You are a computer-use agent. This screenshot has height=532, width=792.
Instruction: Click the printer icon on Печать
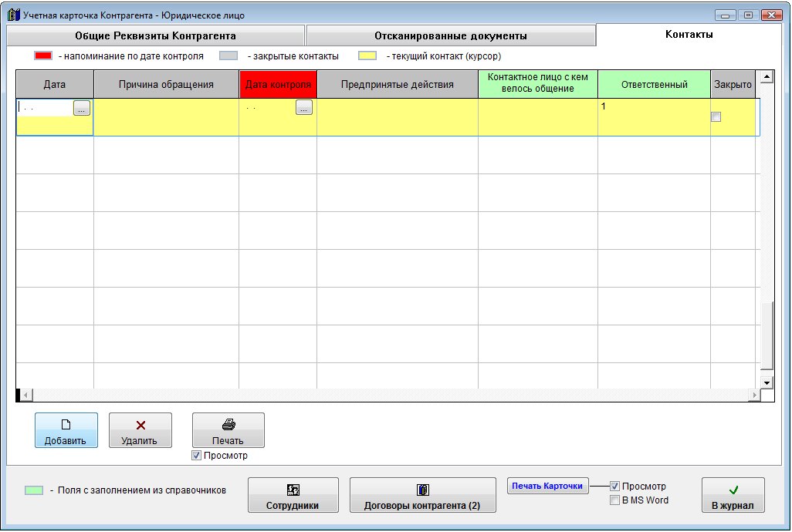pyautogui.click(x=228, y=425)
